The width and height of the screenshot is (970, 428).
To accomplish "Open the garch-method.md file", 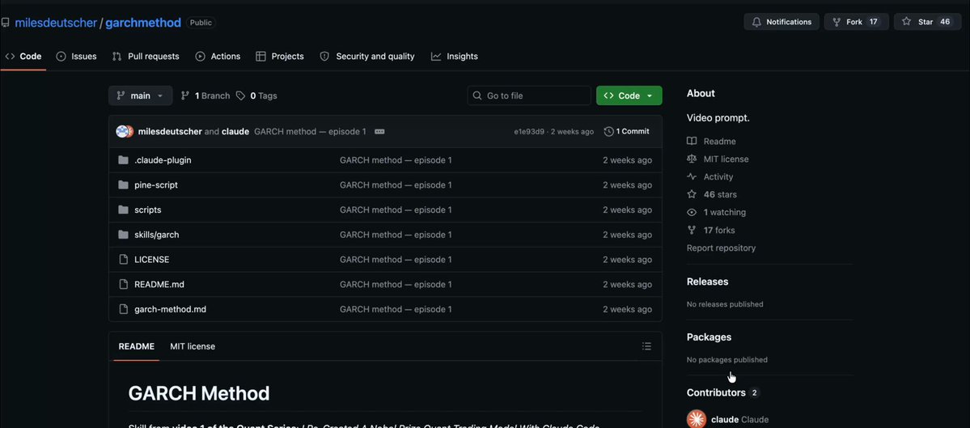I will [170, 308].
